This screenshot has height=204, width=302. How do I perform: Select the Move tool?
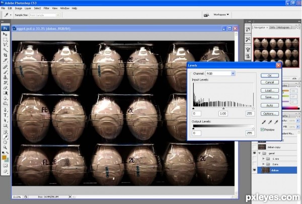(x=5, y=34)
